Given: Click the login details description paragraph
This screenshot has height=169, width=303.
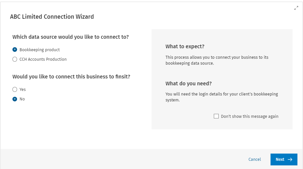Looking at the screenshot, I should pyautogui.click(x=221, y=97).
